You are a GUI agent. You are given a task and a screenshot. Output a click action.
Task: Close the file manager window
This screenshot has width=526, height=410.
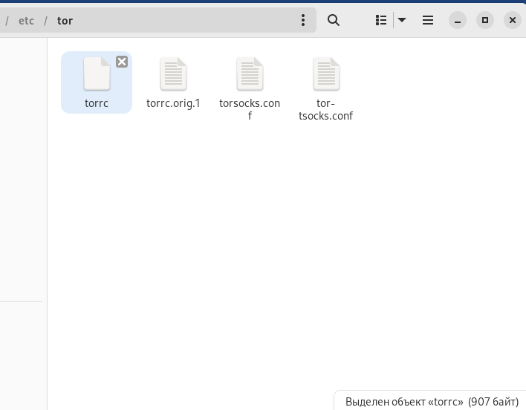(513, 21)
